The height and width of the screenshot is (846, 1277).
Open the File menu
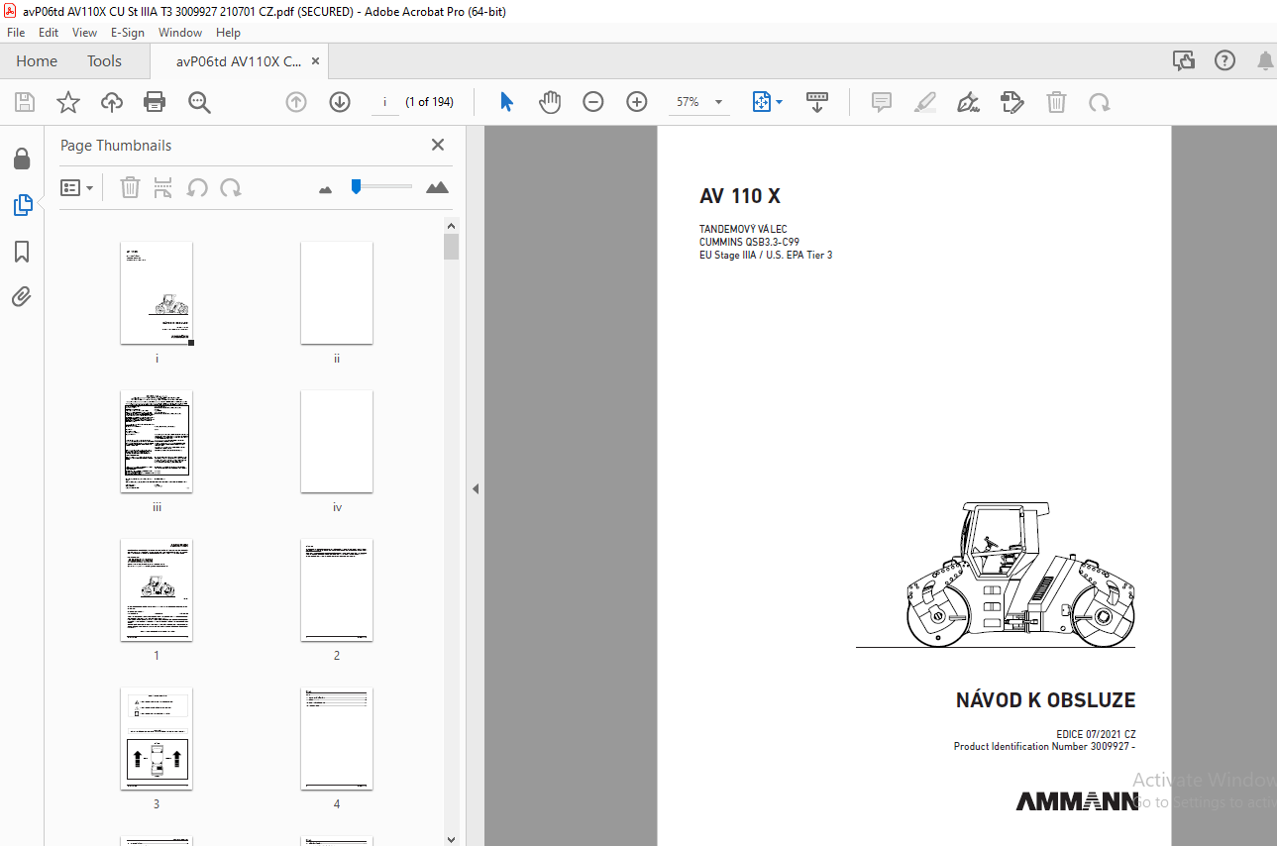coord(16,33)
